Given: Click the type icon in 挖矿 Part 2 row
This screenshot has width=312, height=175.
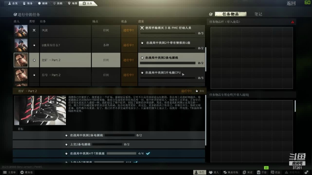Looking at the screenshot, I should click(34, 60).
